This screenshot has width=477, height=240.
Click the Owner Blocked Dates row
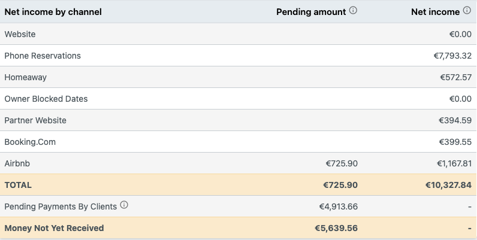coord(238,99)
